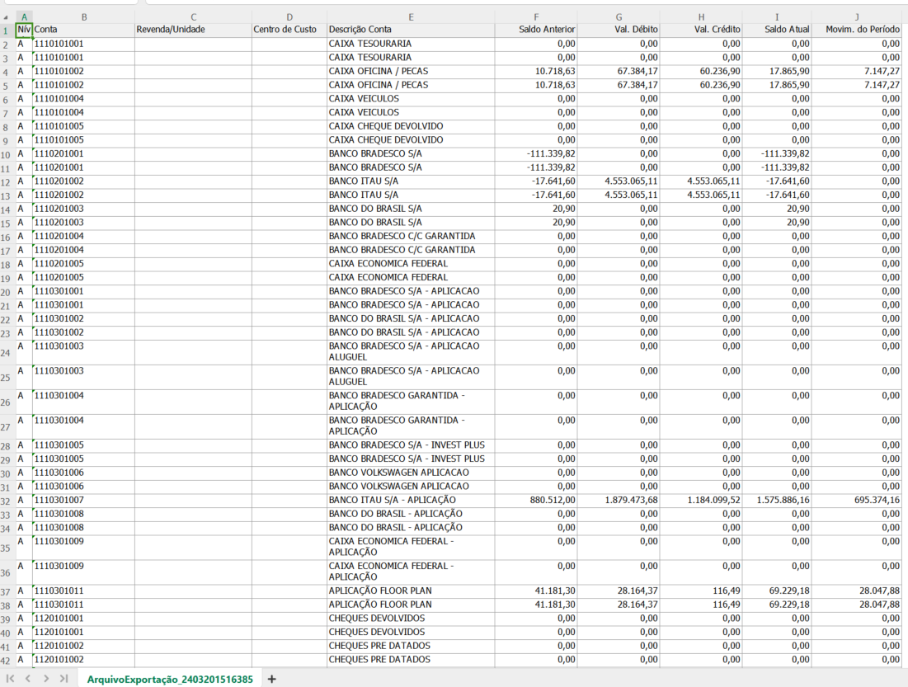Select the Saldo Anterior header cell
908x687 pixels.
536,30
